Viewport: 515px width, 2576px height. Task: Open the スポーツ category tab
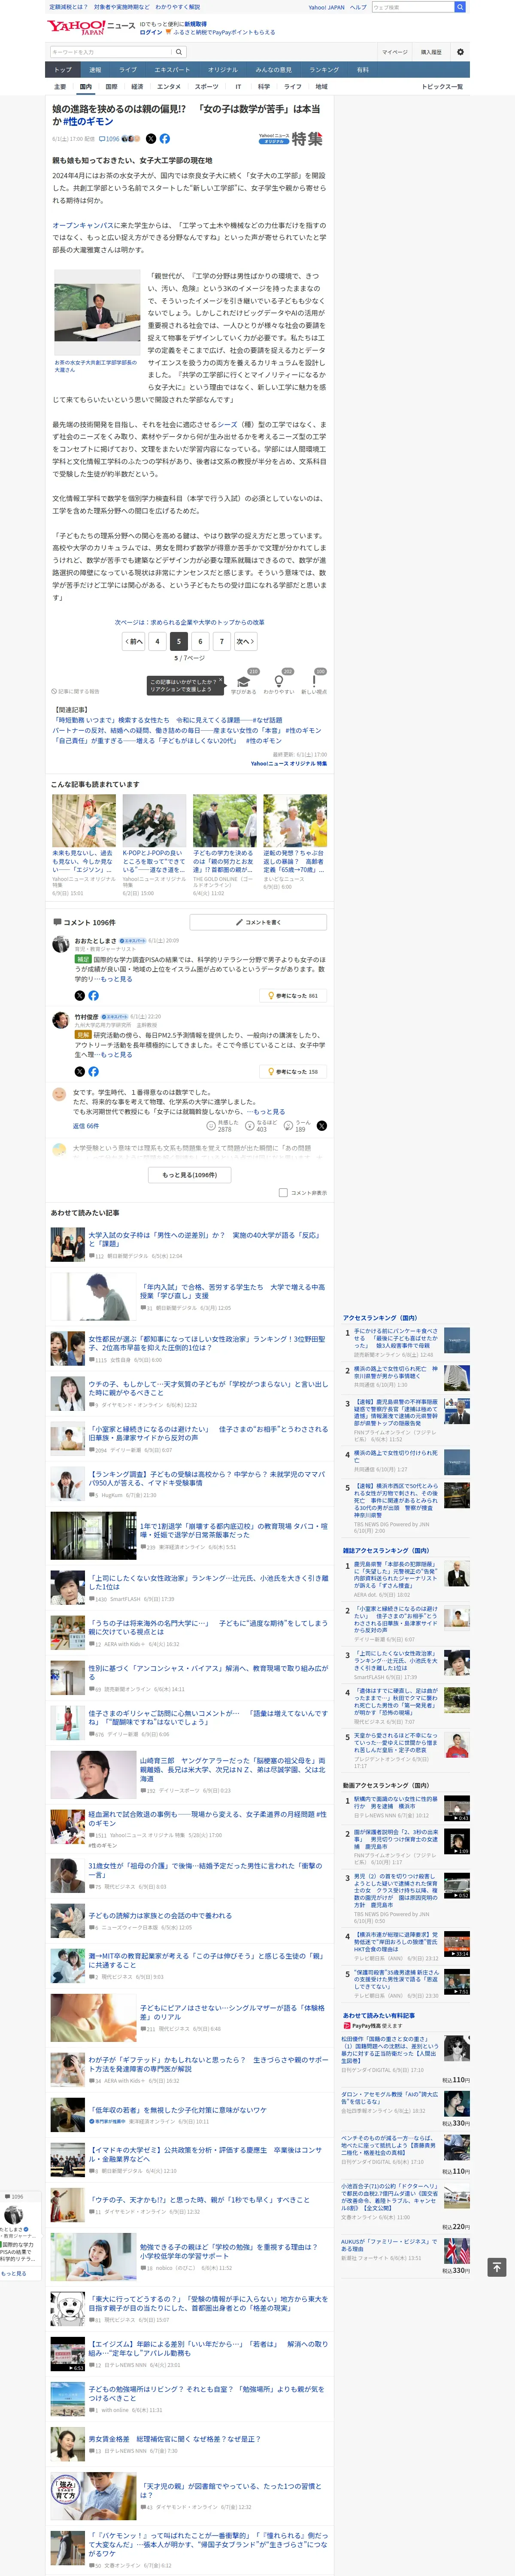coord(206,87)
